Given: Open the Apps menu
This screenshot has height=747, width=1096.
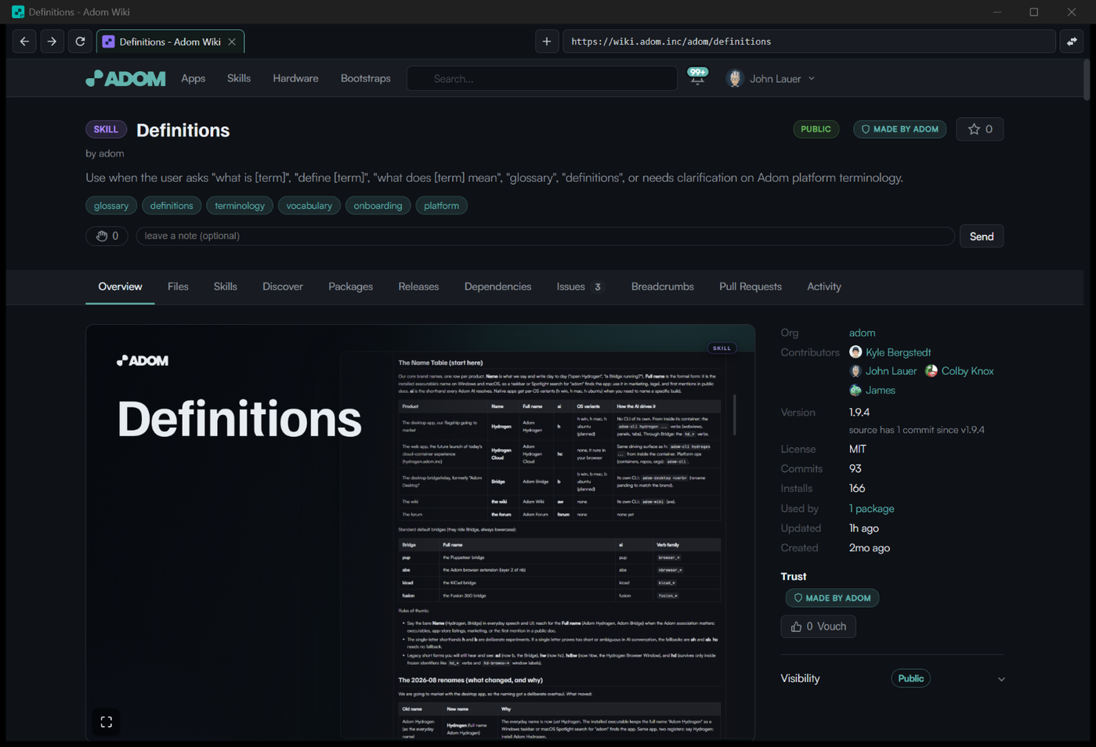Looking at the screenshot, I should pos(194,78).
